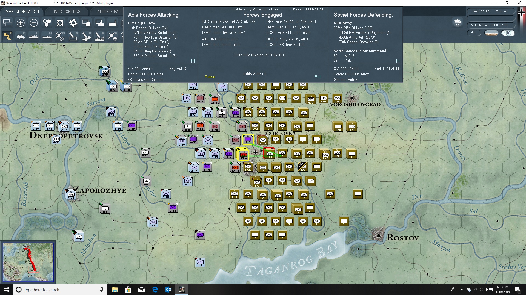Open the MAP INFORMATION menu
The image size is (526, 295).
tap(22, 11)
